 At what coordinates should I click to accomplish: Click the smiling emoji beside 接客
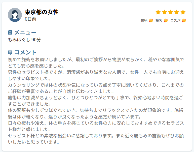pyautogui.click(x=166, y=20)
